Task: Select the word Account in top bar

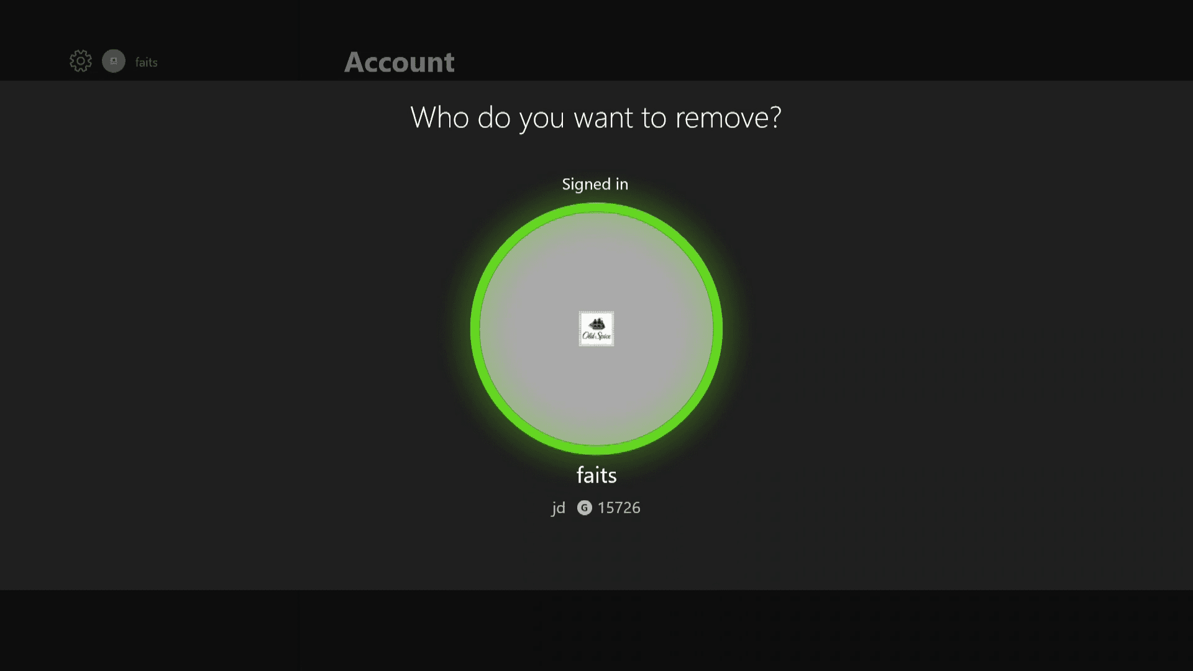Action: (400, 62)
